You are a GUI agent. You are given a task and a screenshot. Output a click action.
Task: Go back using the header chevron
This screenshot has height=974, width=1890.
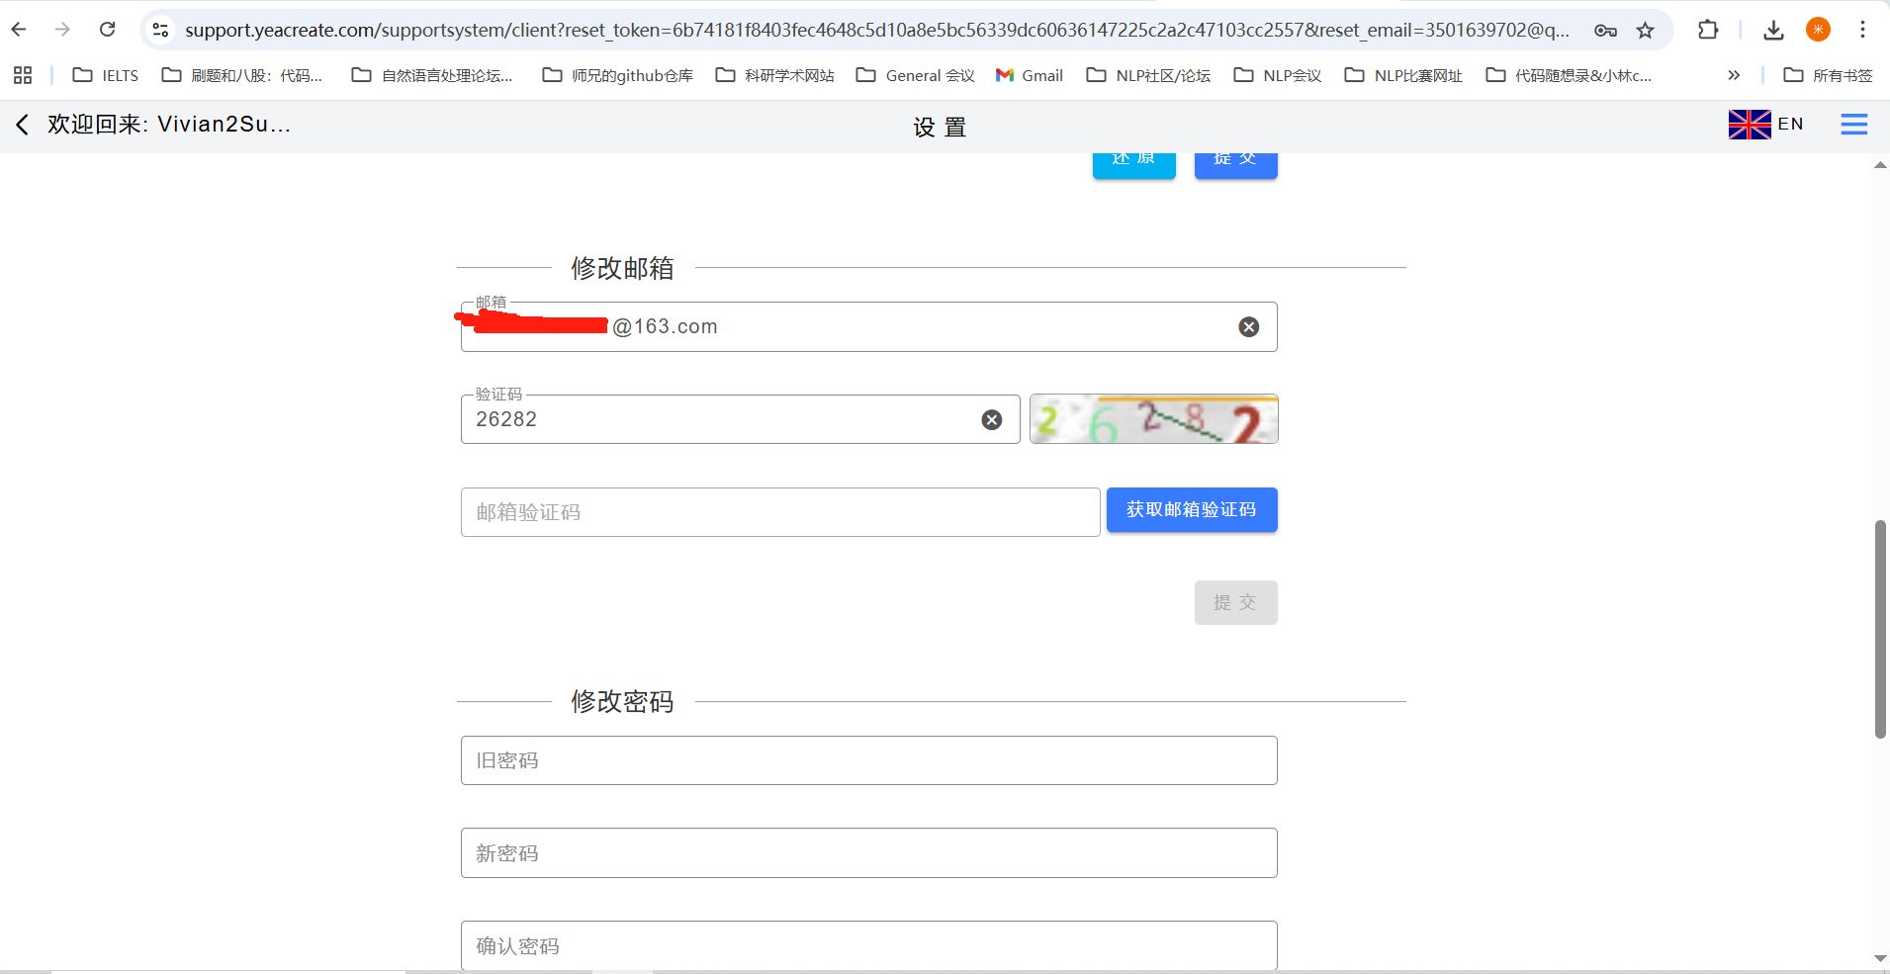coord(22,125)
